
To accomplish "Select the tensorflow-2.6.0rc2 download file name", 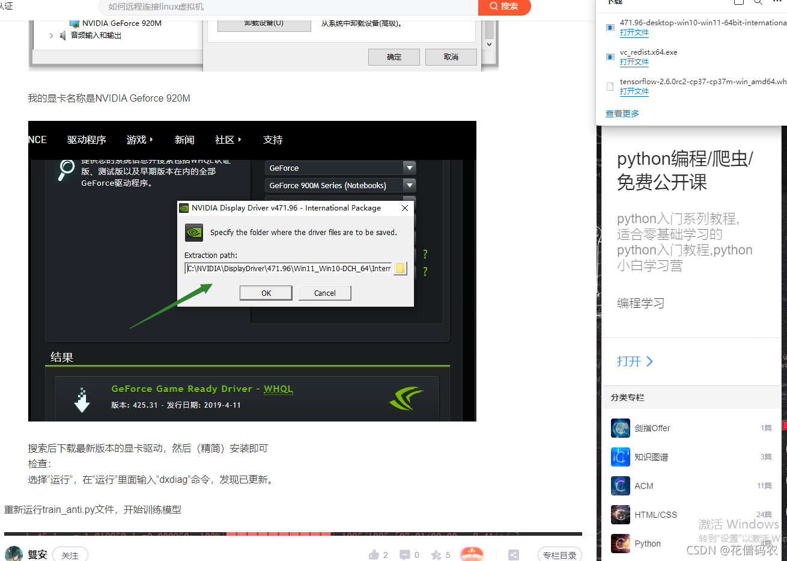I will point(703,82).
